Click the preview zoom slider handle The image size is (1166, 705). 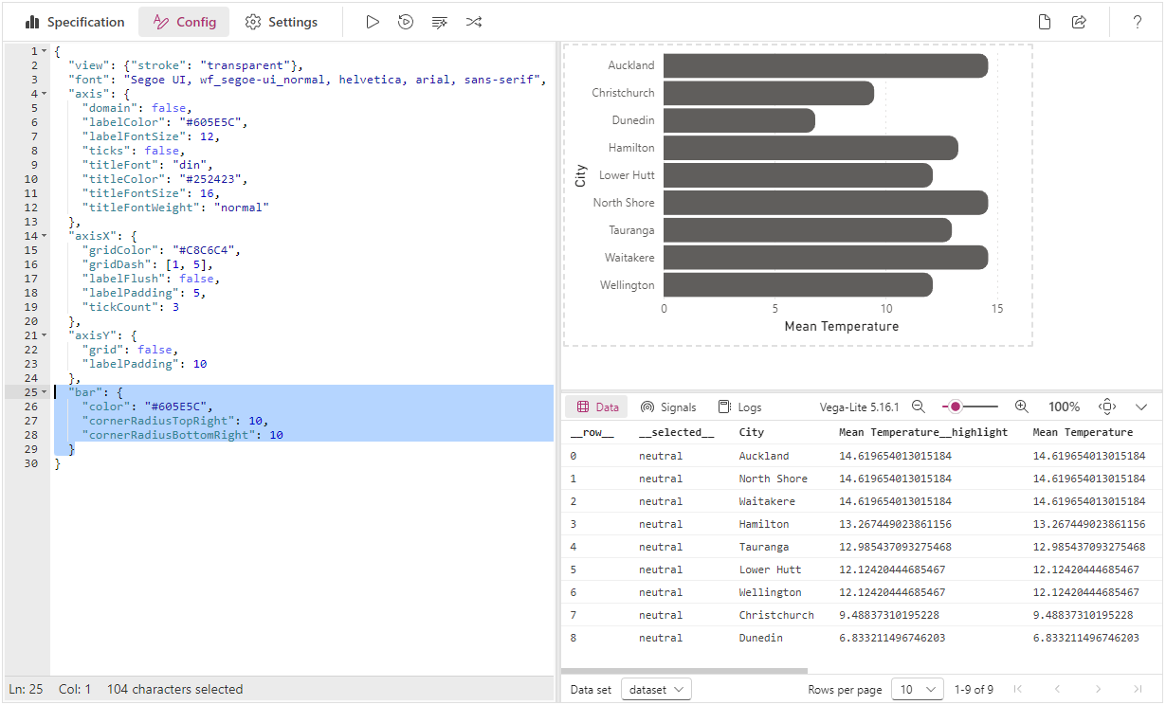point(956,407)
